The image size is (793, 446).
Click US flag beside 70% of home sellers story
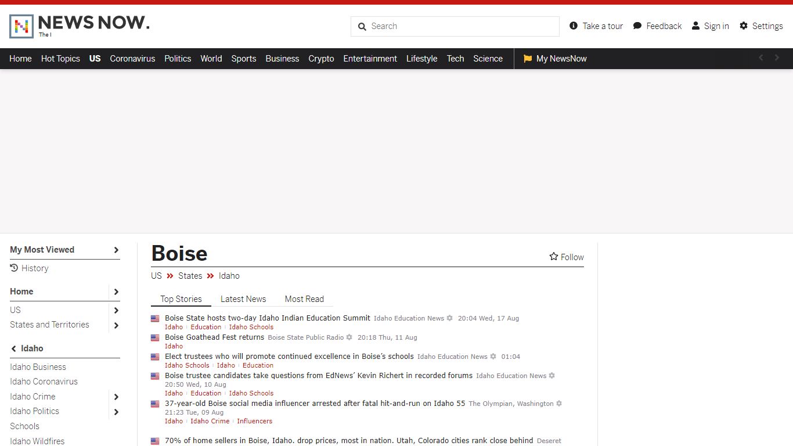pos(155,441)
